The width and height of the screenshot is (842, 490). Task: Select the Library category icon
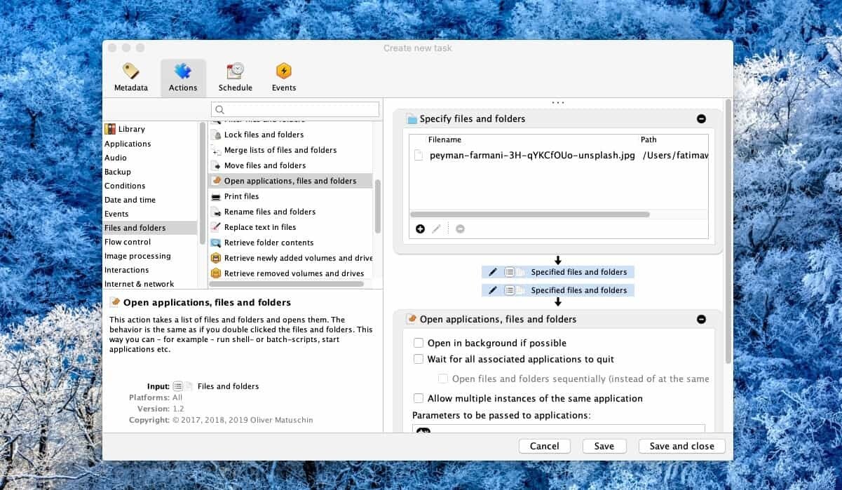click(x=110, y=129)
